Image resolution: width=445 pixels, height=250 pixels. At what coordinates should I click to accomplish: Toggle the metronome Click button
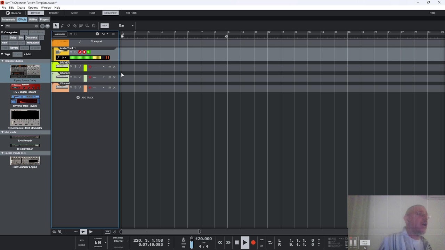click(x=184, y=240)
